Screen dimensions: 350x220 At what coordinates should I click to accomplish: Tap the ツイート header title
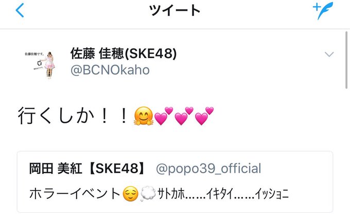coord(174,10)
